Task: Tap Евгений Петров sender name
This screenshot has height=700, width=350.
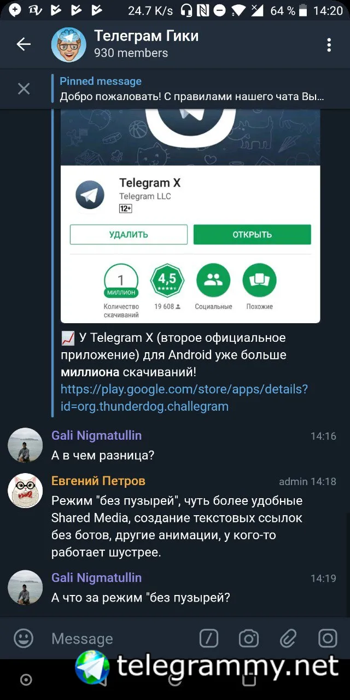Action: tap(98, 481)
